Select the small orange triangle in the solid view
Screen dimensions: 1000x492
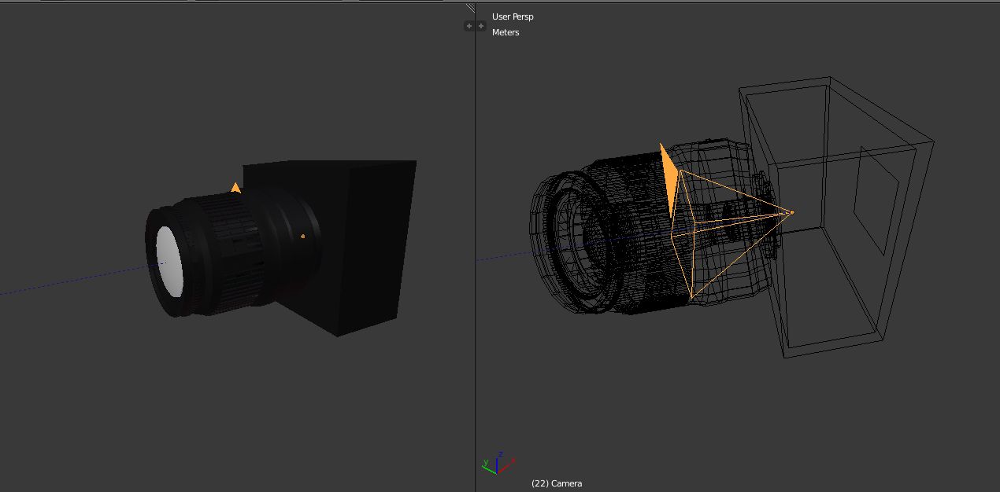coord(235,188)
